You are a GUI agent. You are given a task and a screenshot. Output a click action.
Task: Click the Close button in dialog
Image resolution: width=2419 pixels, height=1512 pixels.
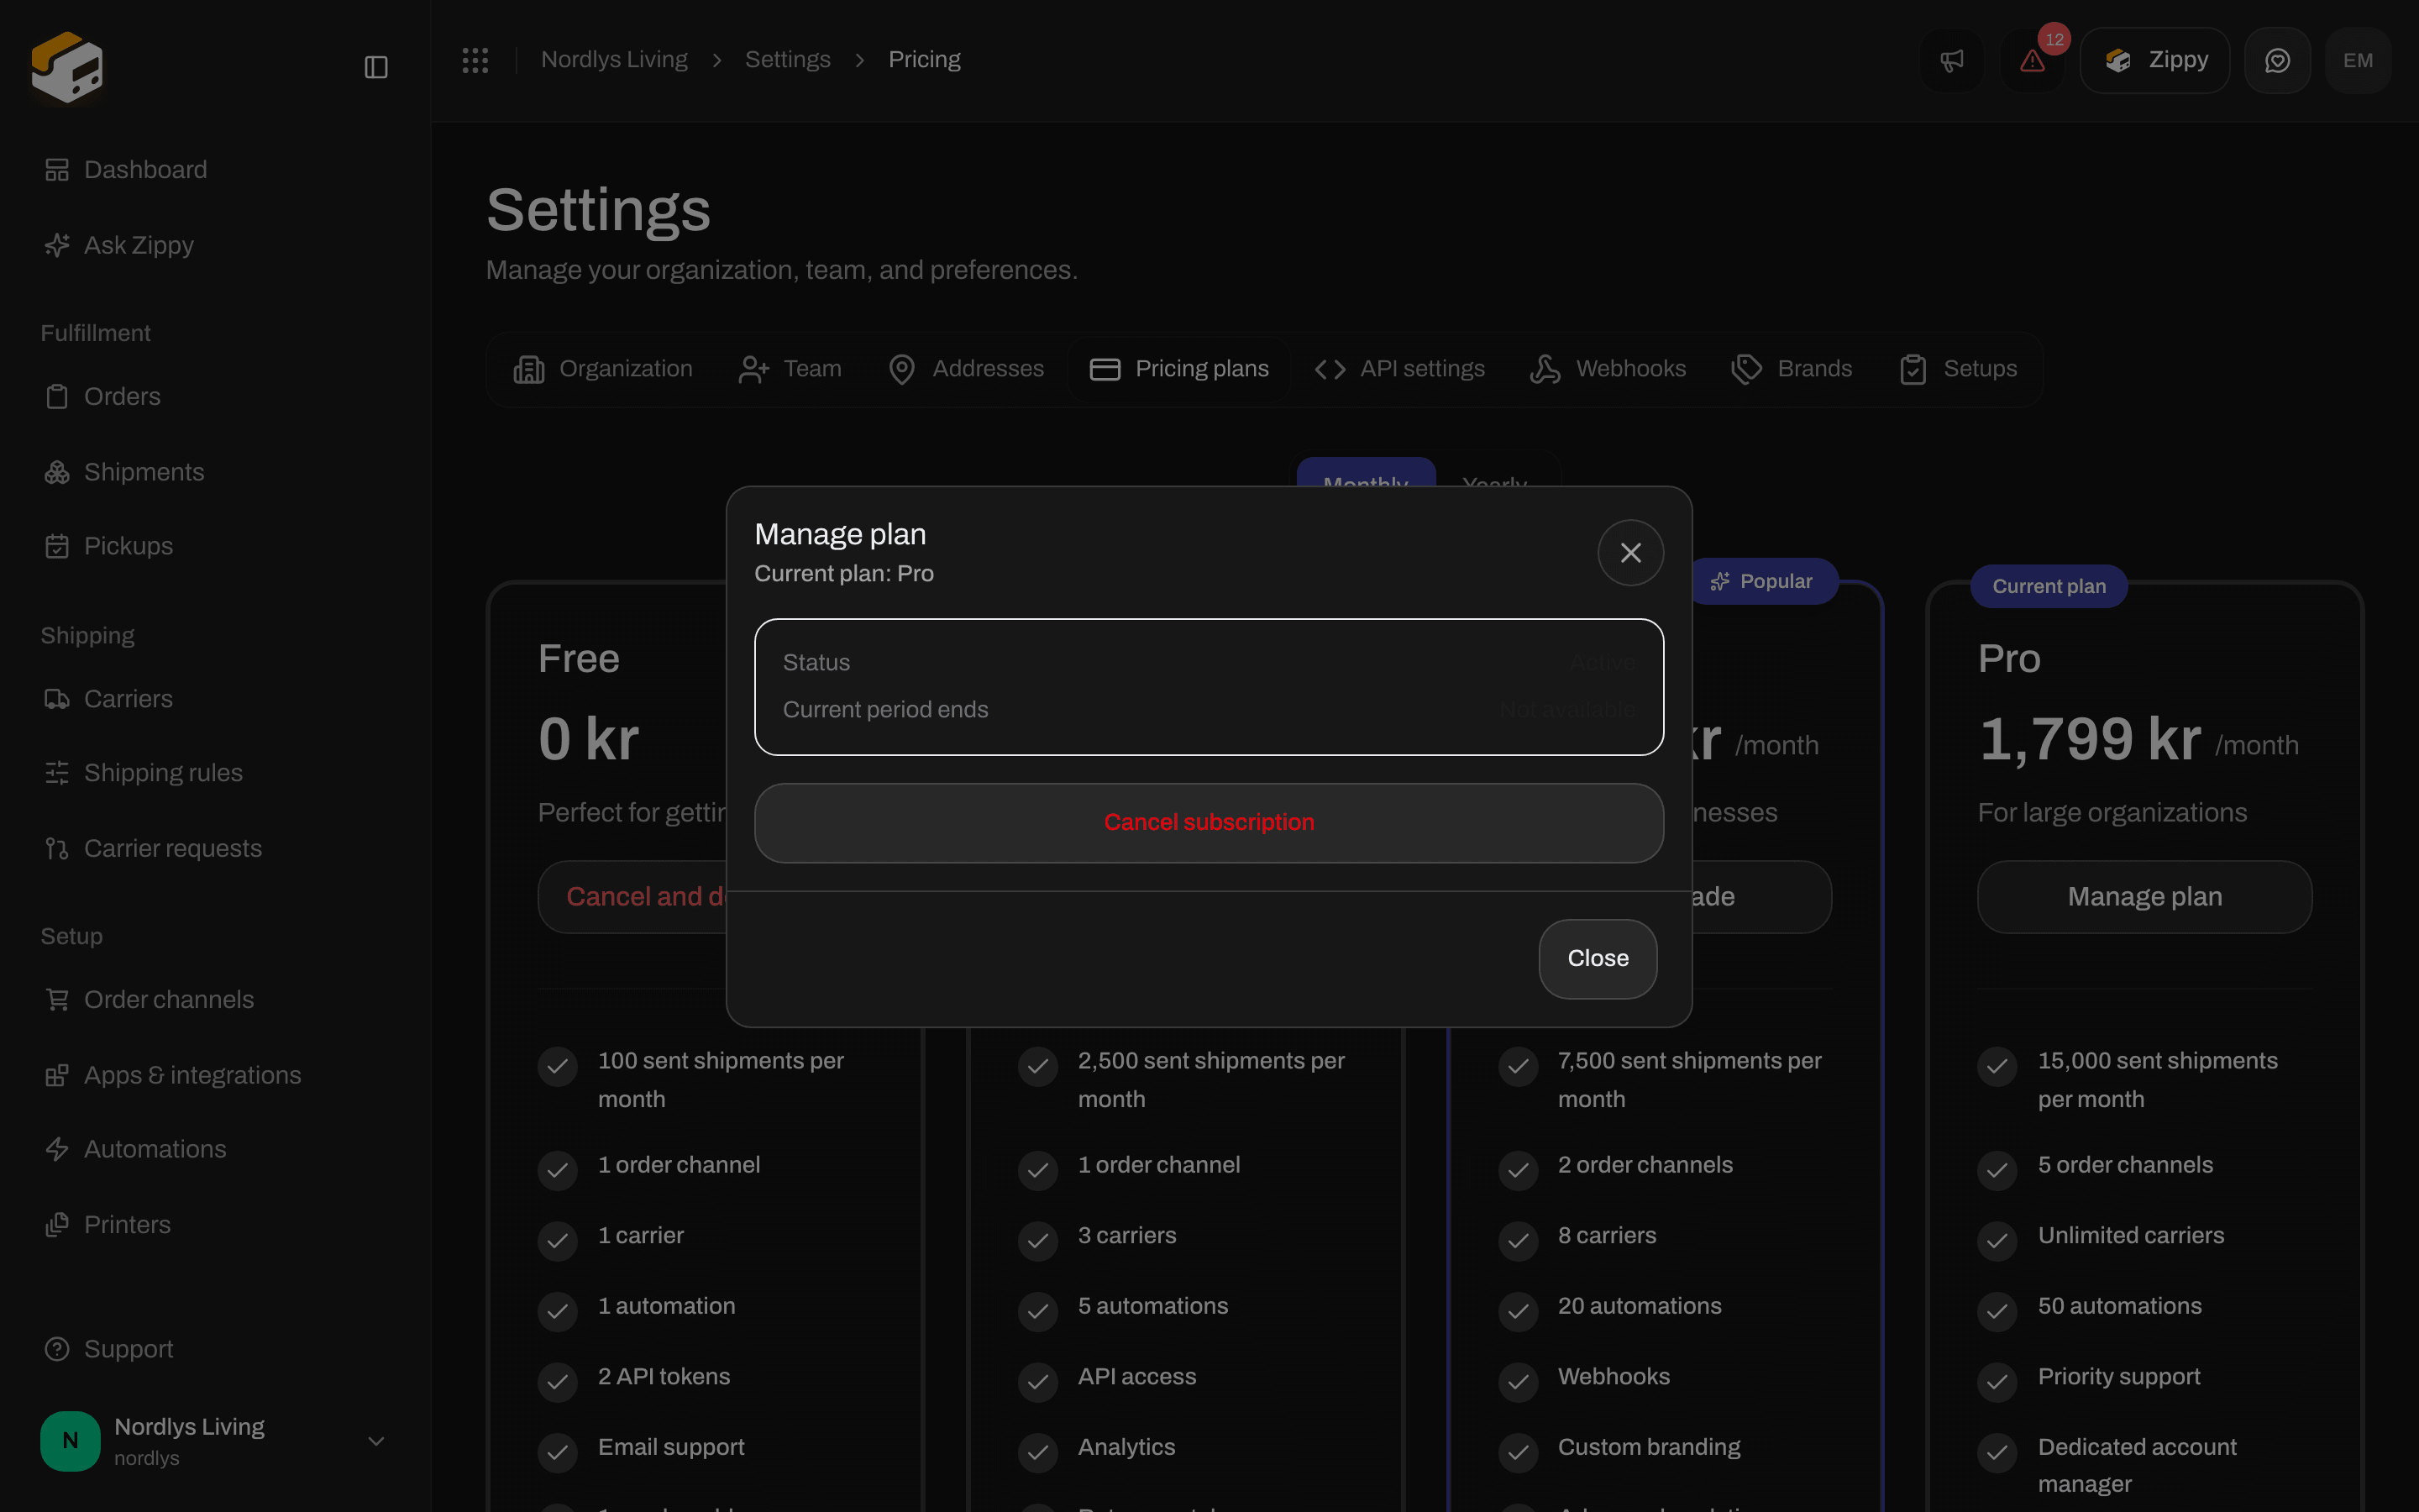(1598, 959)
